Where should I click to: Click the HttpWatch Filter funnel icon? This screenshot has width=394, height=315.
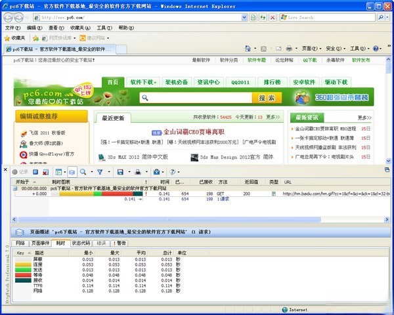100,172
